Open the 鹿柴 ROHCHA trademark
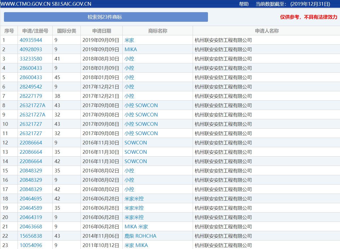This screenshot has width=340, height=249. point(140,236)
